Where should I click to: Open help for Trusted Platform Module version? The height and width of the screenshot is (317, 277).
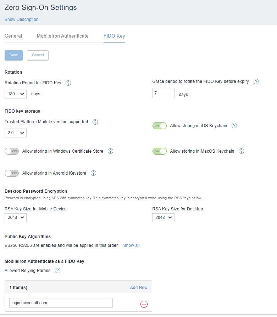tap(95, 122)
